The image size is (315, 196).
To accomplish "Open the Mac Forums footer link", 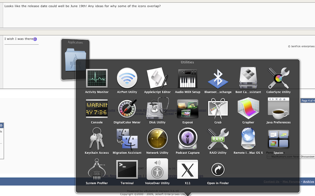I will tap(291, 181).
